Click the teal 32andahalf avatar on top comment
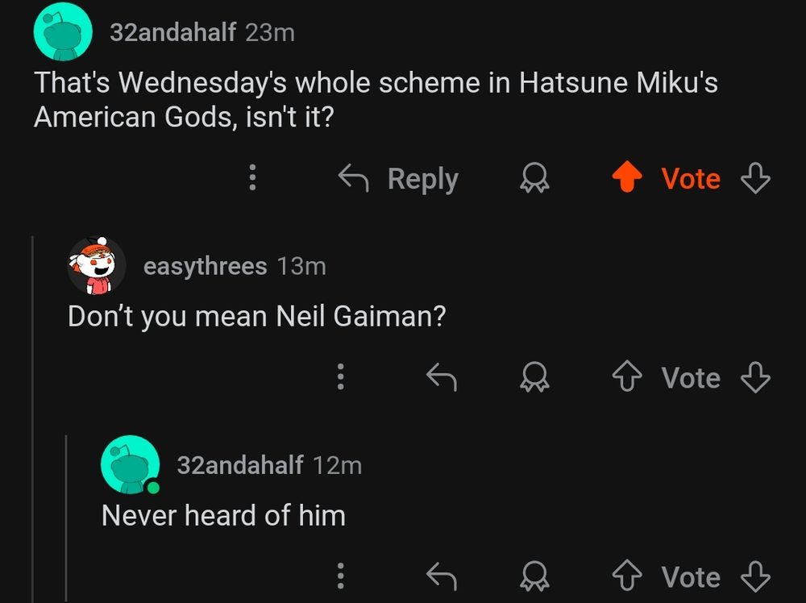 [x=62, y=32]
